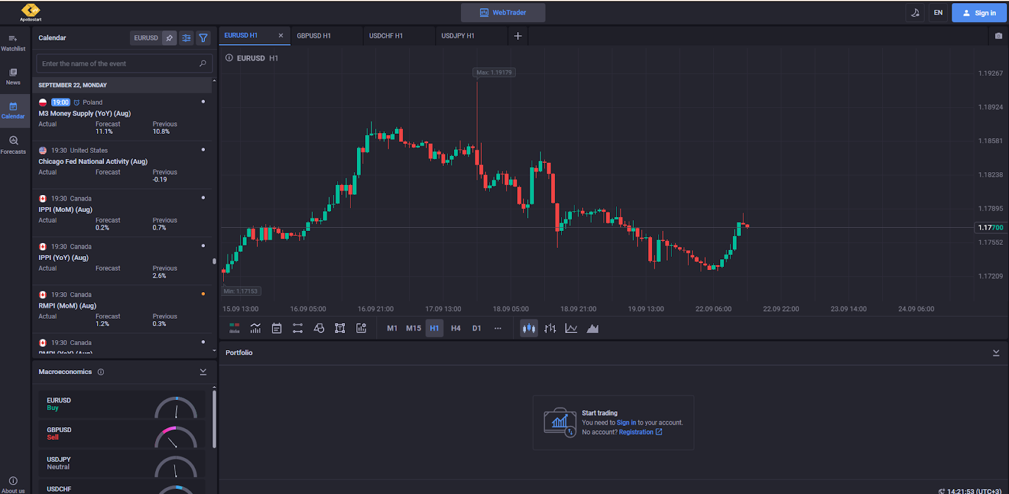Take a chart screenshot with camera icon
The width and height of the screenshot is (1009, 494).
pyautogui.click(x=998, y=36)
